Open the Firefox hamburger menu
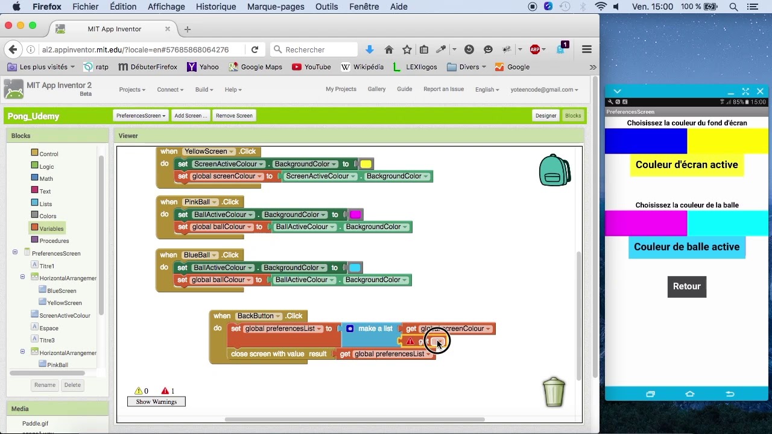 pyautogui.click(x=587, y=49)
